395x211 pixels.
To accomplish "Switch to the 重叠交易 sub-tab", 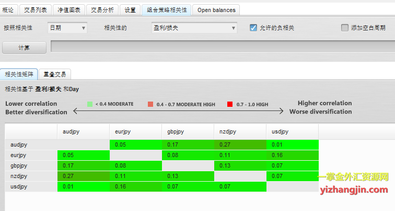I will [x=55, y=74].
